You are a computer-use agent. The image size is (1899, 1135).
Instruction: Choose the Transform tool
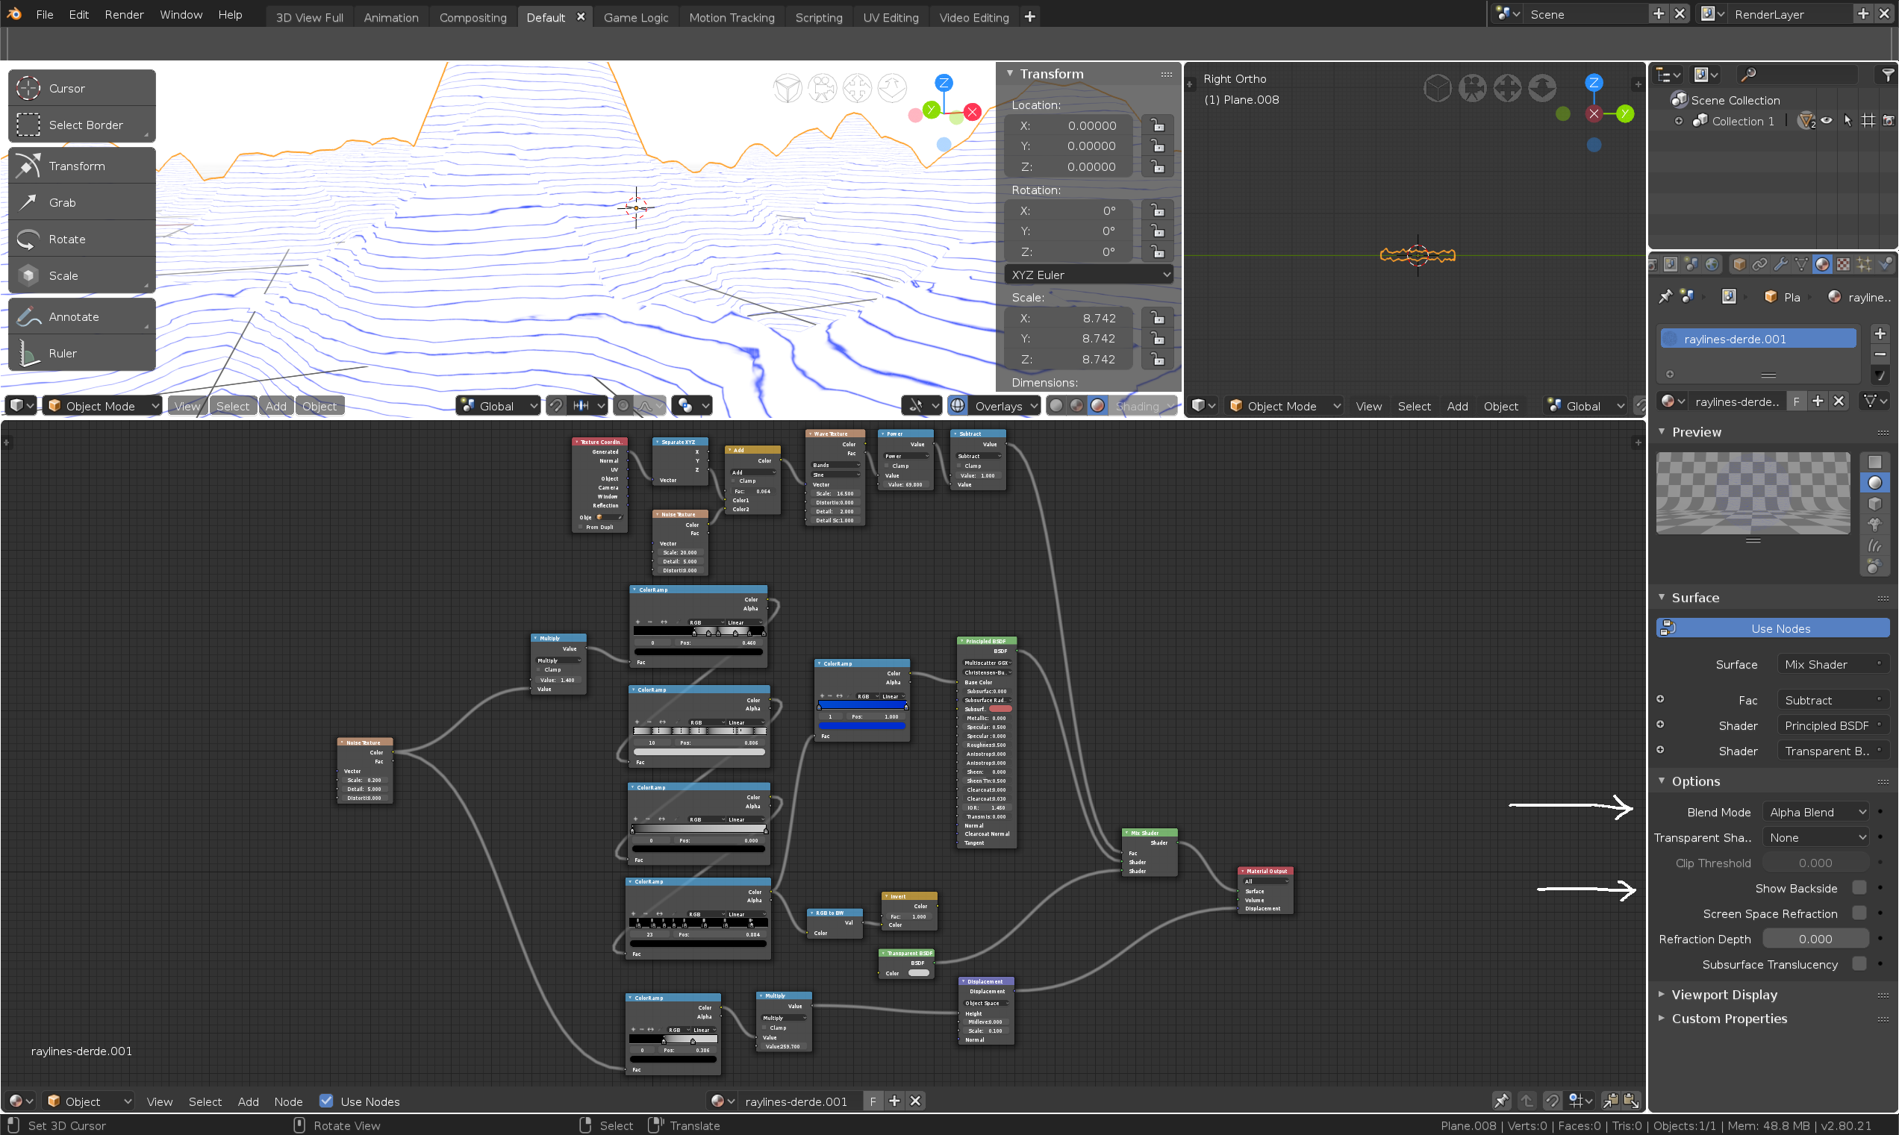pyautogui.click(x=82, y=166)
